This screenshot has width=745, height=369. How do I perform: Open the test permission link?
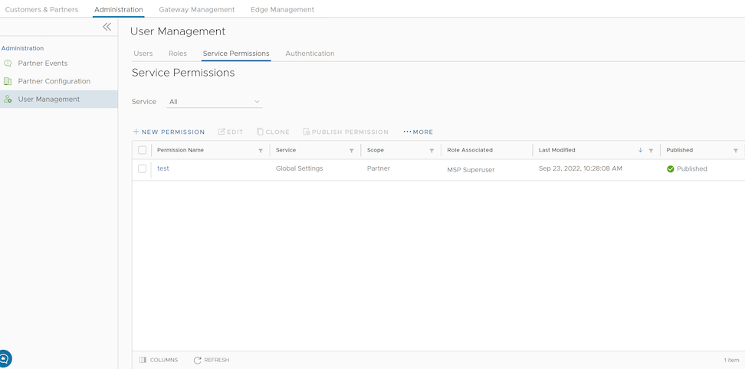point(163,168)
